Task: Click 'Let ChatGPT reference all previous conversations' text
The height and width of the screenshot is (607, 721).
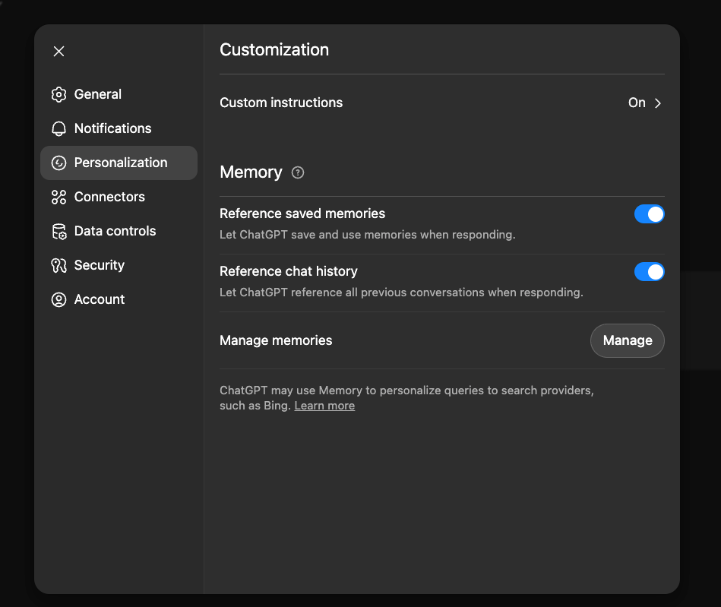Action: click(x=401, y=292)
